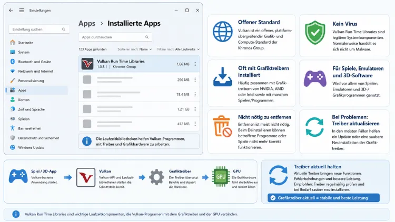Screen dimensions: 395x222
Task: Open Windows Update in the sidebar
Action: 38,147
